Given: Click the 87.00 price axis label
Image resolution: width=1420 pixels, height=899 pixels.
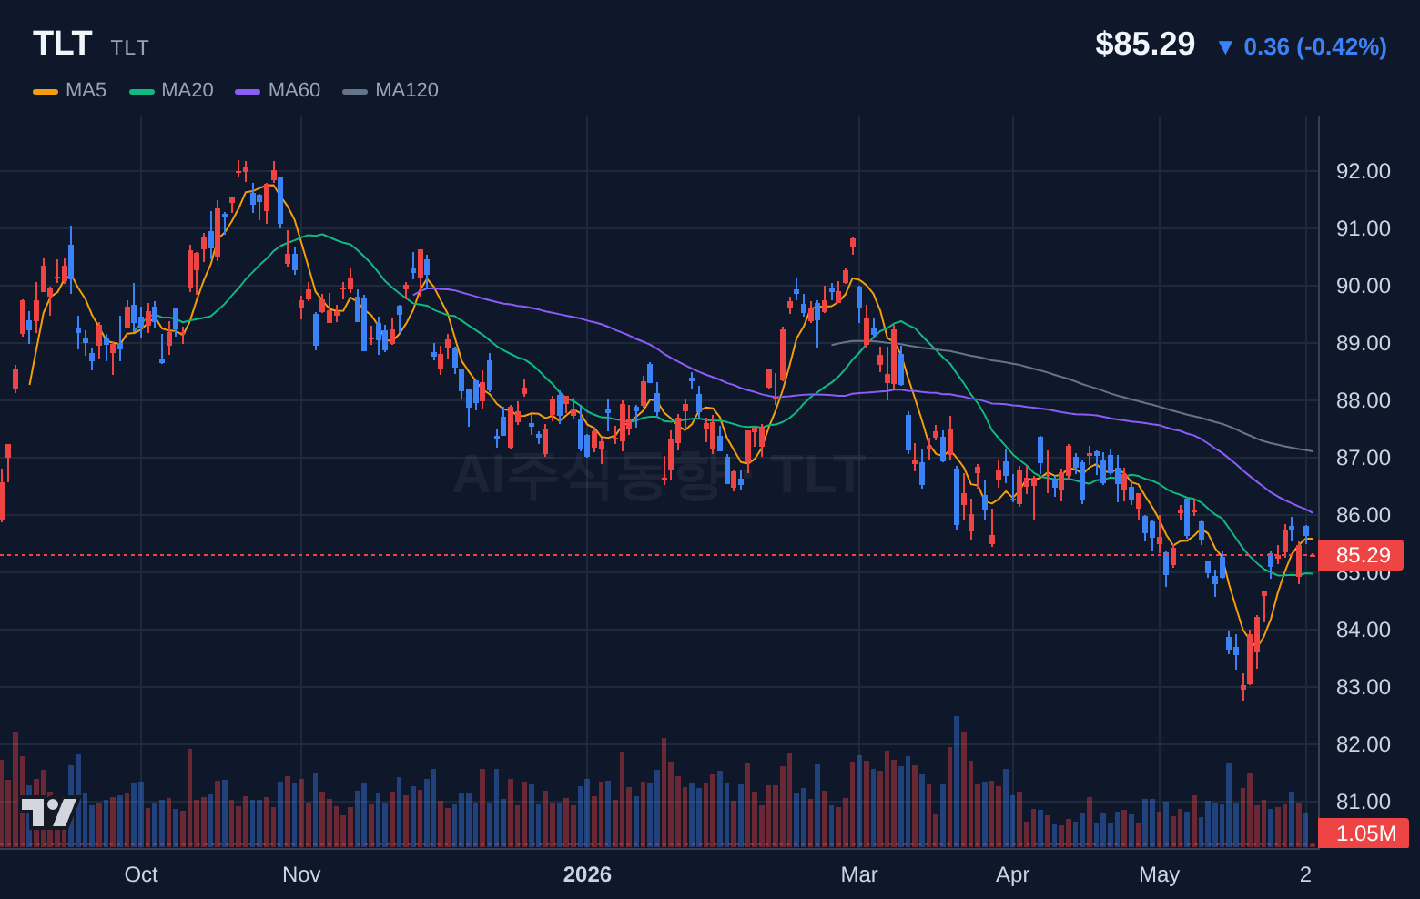Looking at the screenshot, I should pos(1363,458).
